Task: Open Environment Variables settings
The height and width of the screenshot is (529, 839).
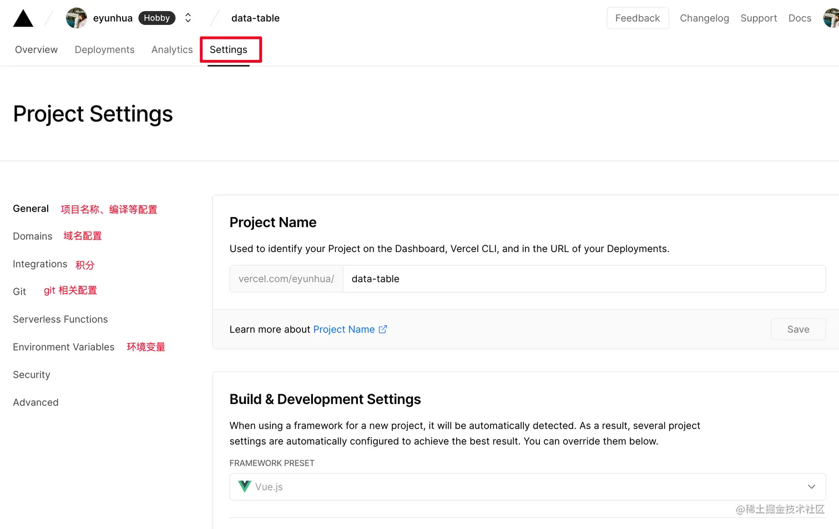Action: click(64, 347)
